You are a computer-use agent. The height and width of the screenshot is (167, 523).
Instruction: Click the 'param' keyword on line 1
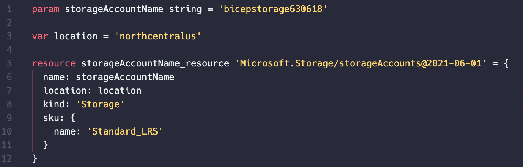[x=46, y=9]
